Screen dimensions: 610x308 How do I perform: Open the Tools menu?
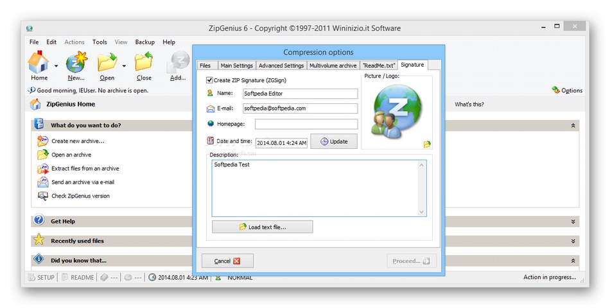click(x=100, y=42)
